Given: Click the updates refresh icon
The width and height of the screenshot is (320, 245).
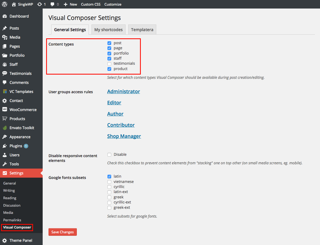Looking at the screenshot, I should (40, 4).
